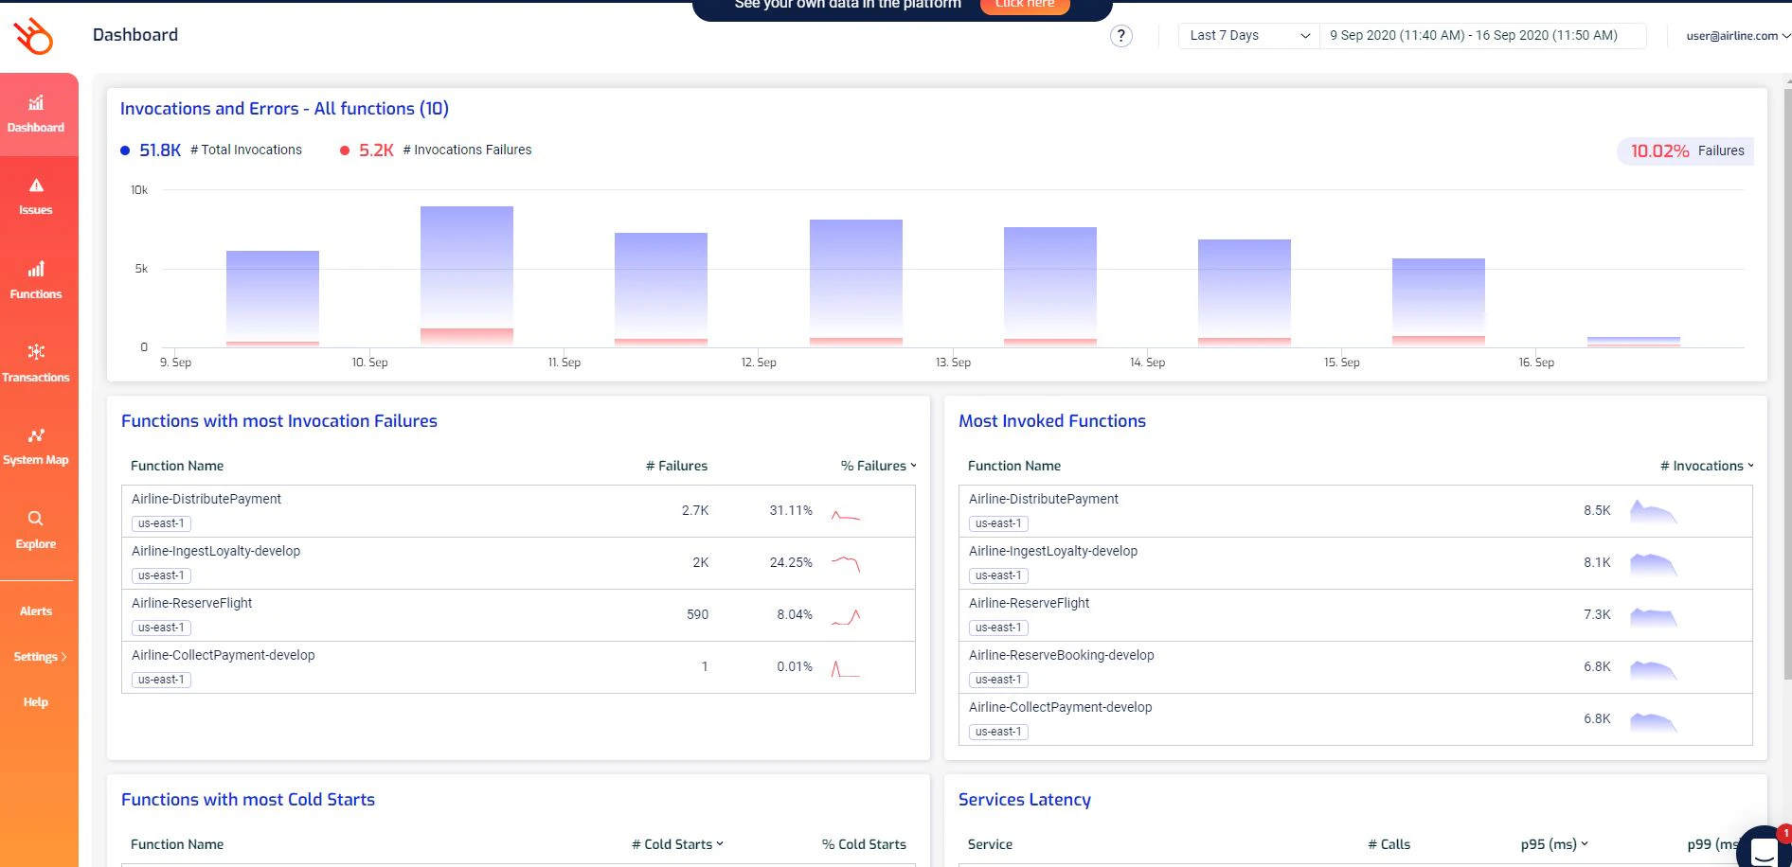Open Airline-ReserveFlight in failures table
The image size is (1792, 867).
coord(192,603)
